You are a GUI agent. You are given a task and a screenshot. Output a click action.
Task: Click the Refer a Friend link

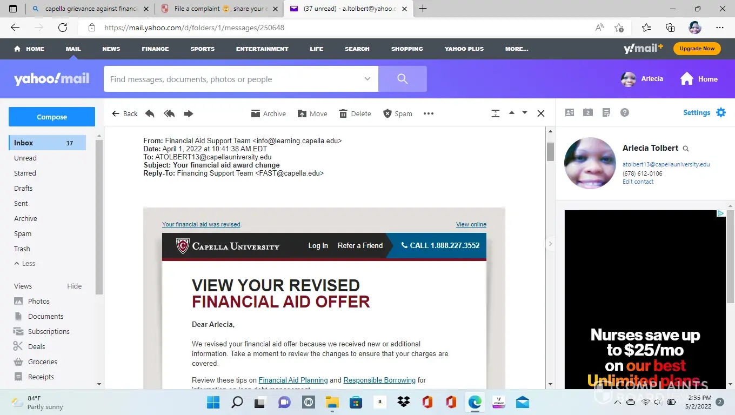360,245
